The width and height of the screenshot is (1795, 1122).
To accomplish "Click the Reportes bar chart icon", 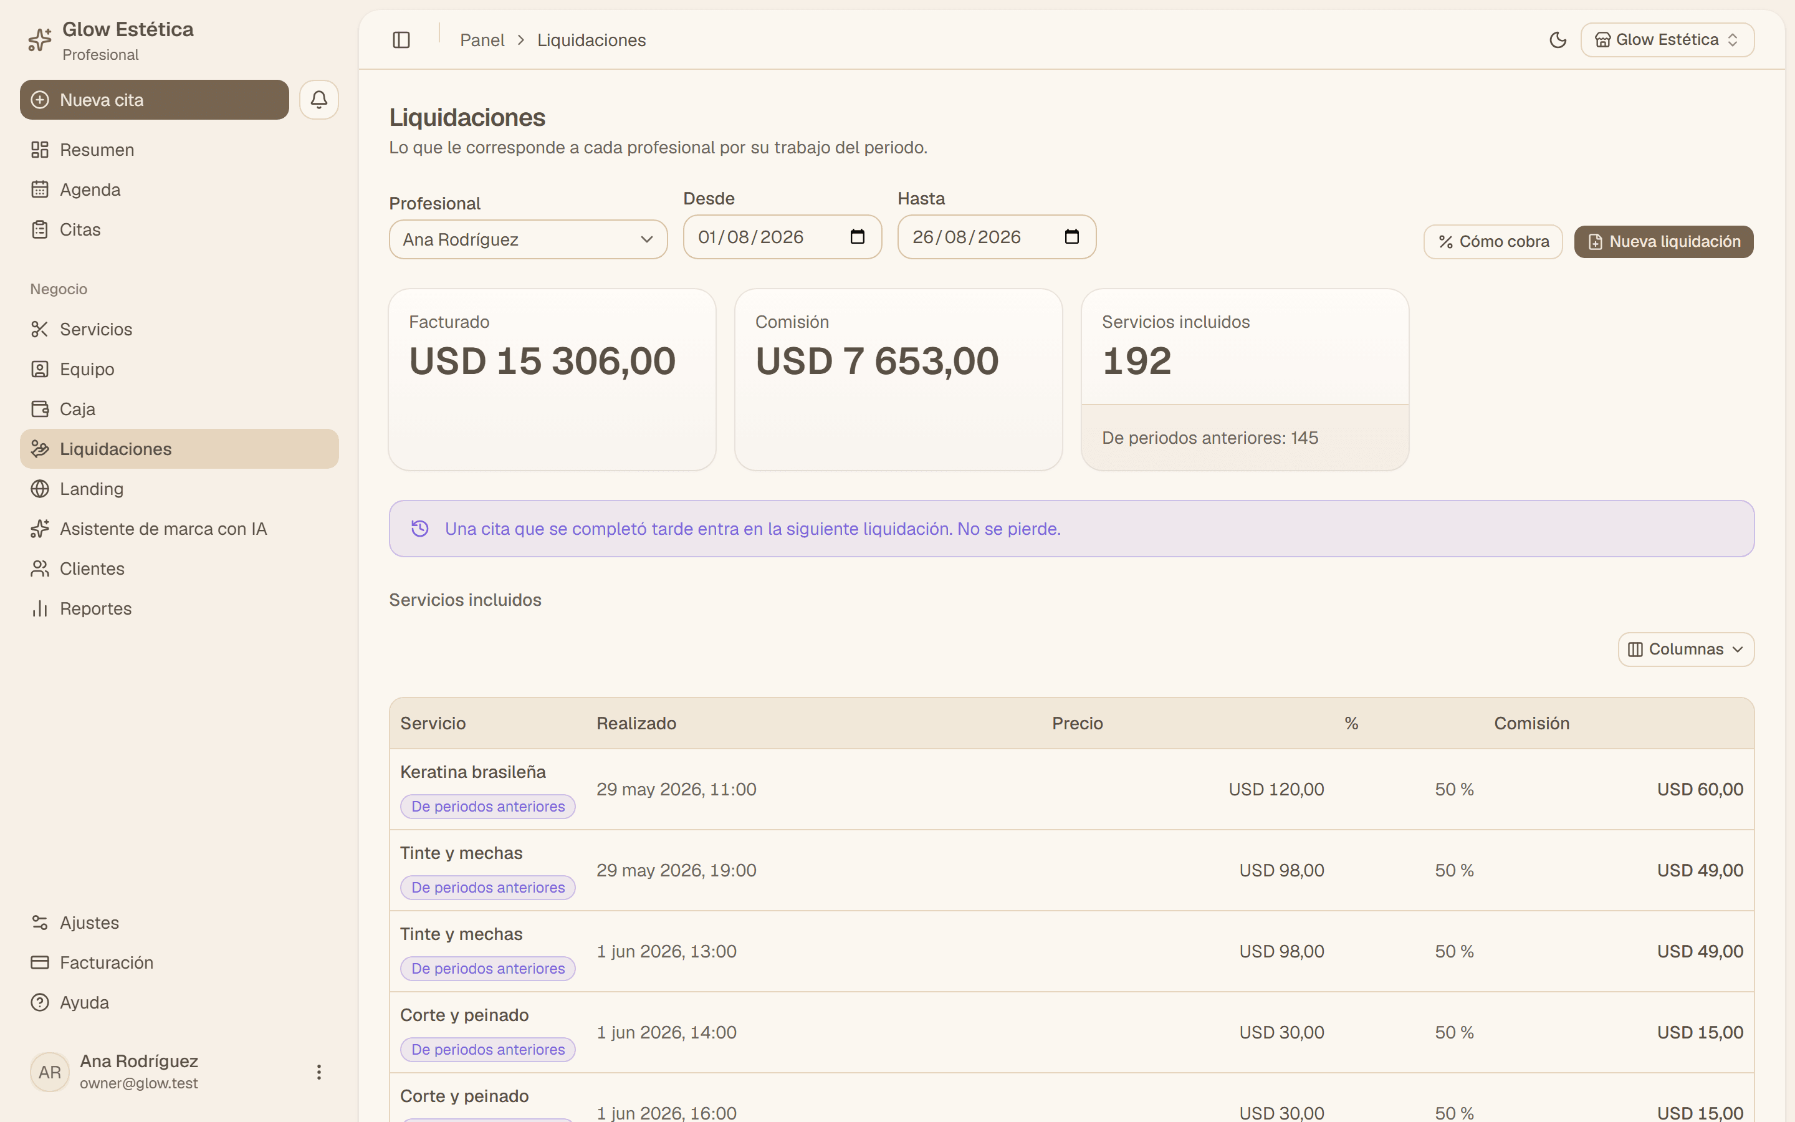I will click(x=40, y=608).
